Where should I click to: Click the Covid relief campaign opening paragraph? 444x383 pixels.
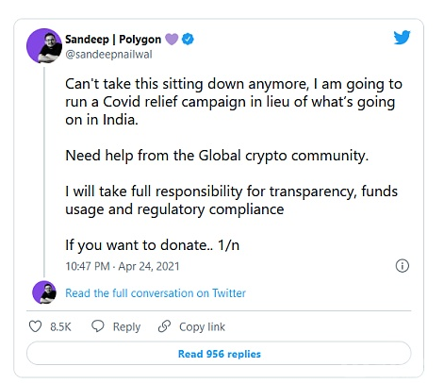pos(234,102)
